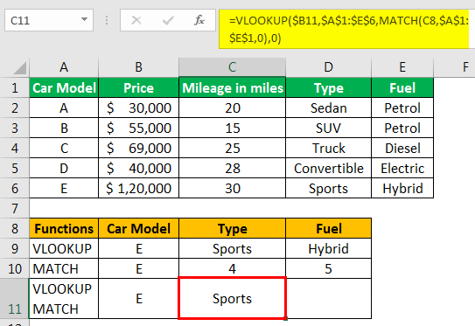Click the Cancel (X) formula button
Screen dimensions: 475x326
[136, 20]
